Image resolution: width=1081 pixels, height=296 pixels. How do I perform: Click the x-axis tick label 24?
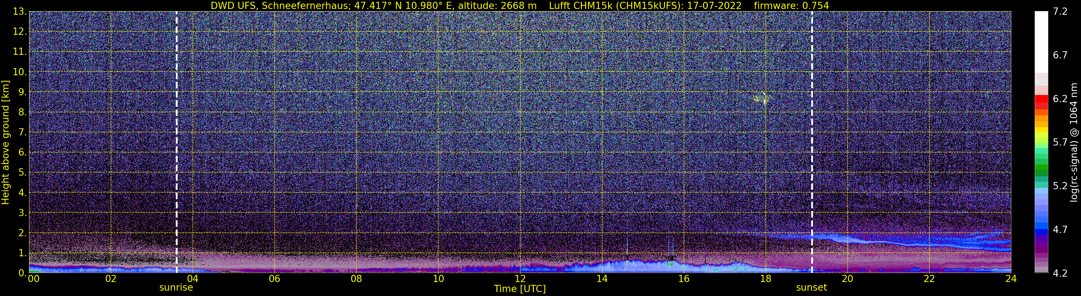tap(1011, 279)
